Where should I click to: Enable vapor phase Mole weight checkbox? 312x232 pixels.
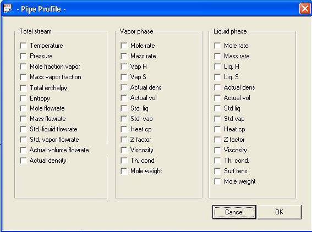(x=124, y=171)
